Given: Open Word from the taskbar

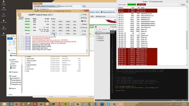Looking at the screenshot, I should 96,104.
